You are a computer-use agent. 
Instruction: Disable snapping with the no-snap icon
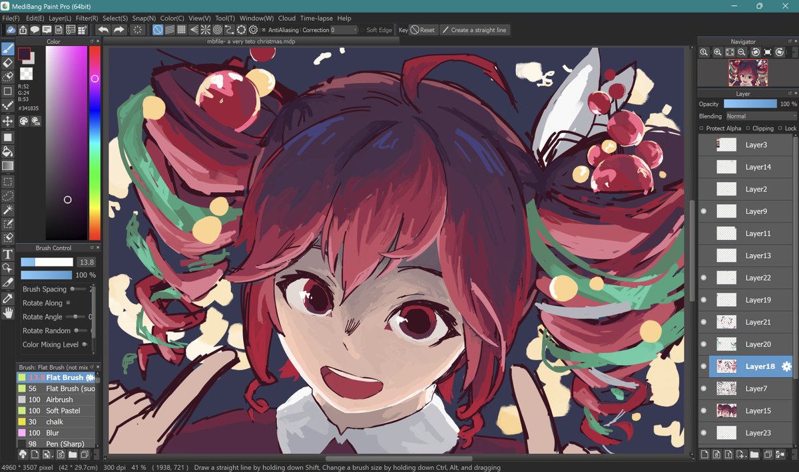(x=157, y=30)
